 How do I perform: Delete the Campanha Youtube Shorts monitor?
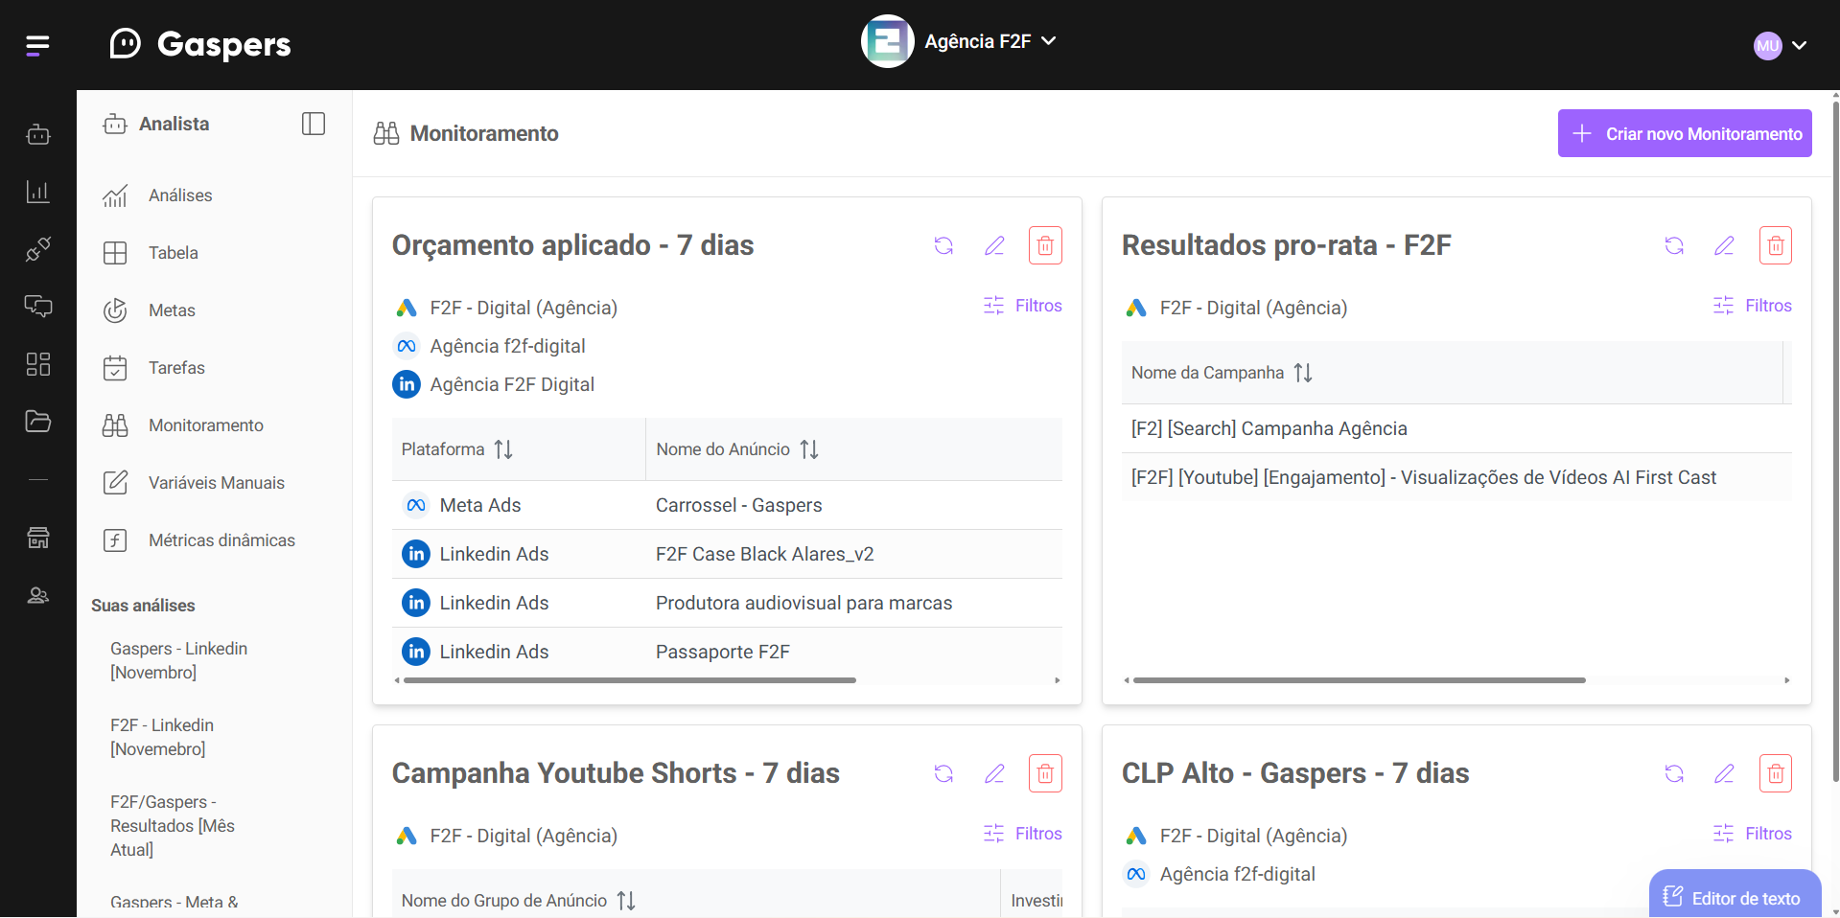(1045, 773)
